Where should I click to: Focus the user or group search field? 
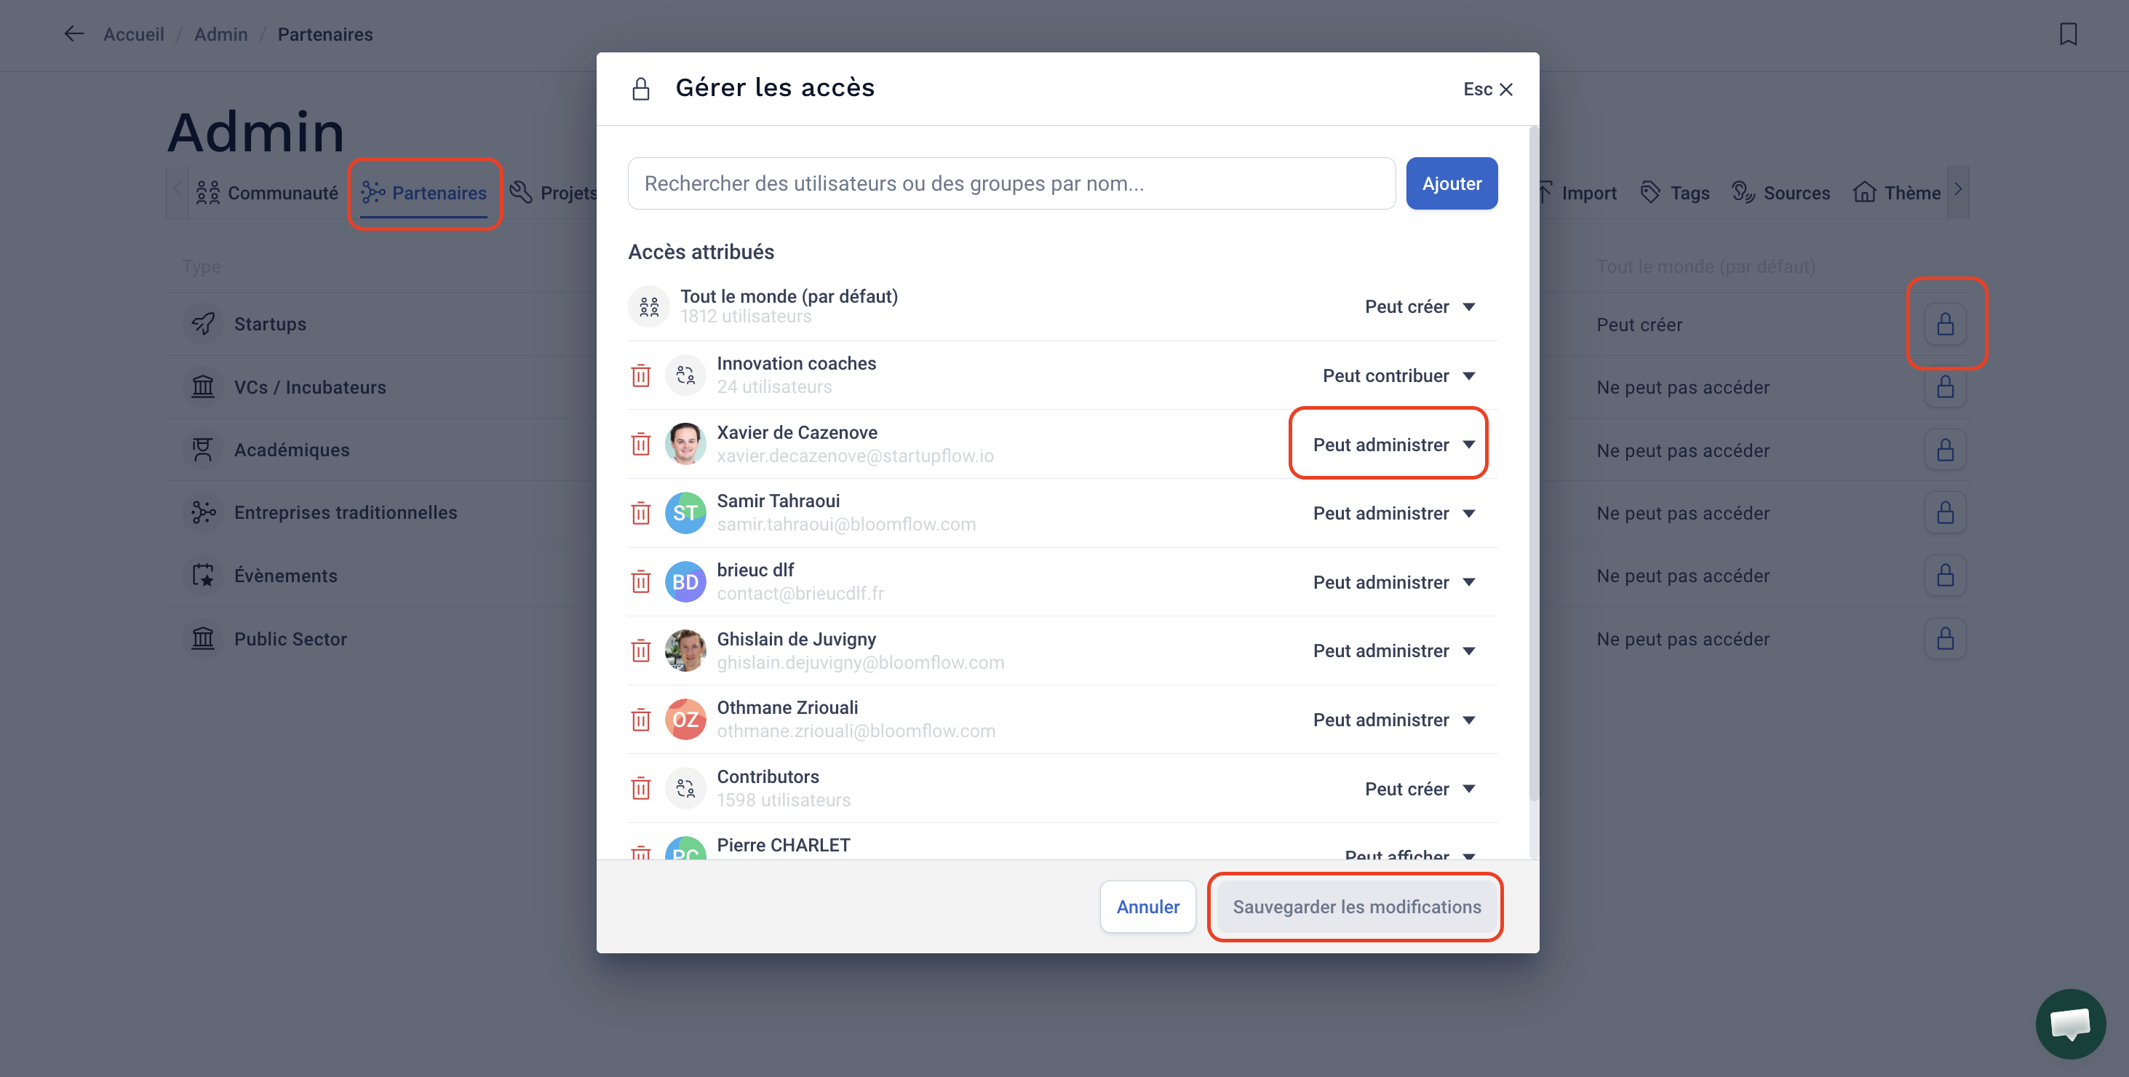coord(1011,183)
